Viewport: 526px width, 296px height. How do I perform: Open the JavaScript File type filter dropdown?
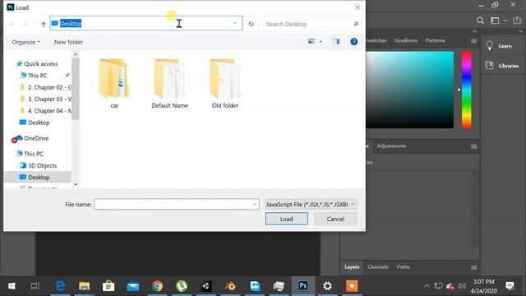[x=311, y=204]
